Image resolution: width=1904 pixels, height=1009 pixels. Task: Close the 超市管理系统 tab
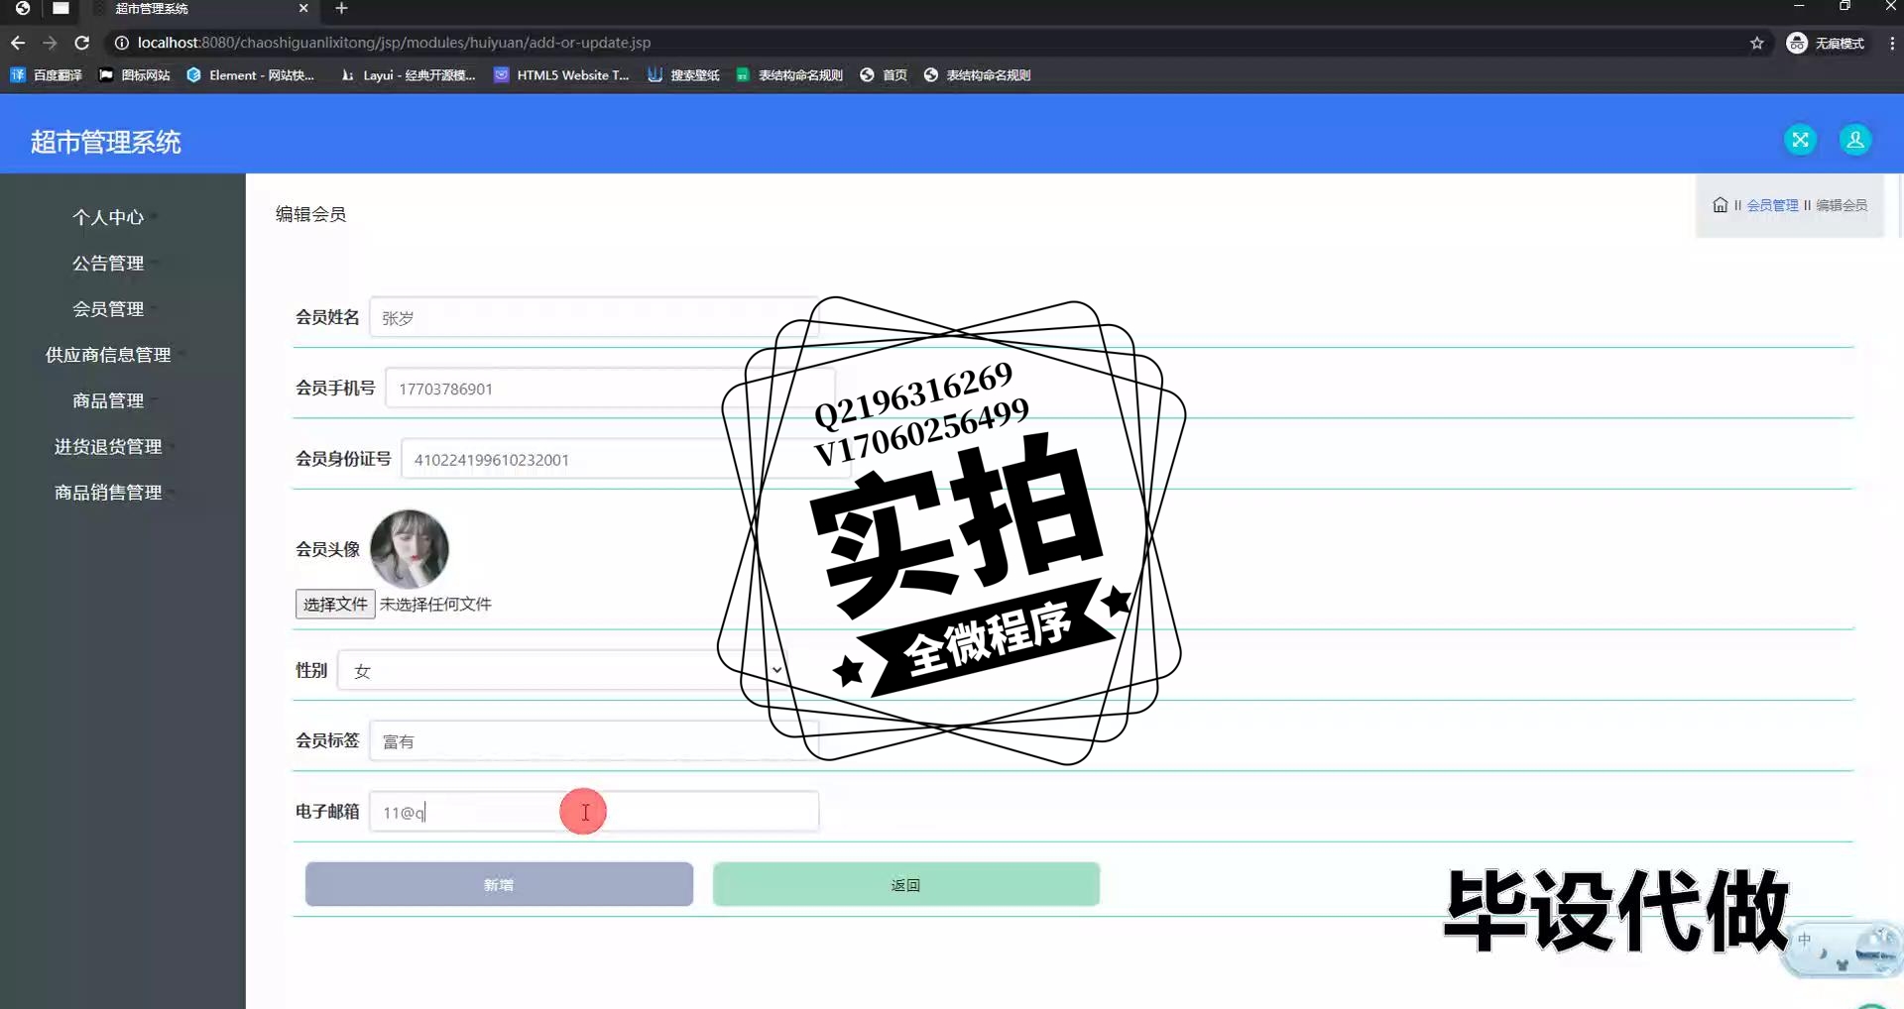click(303, 9)
